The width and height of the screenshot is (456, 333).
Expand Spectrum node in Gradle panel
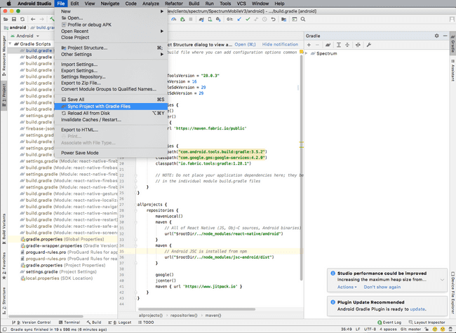point(307,53)
